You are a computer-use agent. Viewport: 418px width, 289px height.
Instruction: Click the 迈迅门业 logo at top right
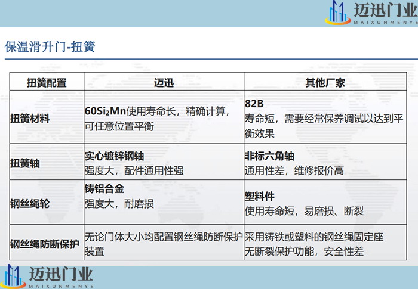[x=371, y=13]
